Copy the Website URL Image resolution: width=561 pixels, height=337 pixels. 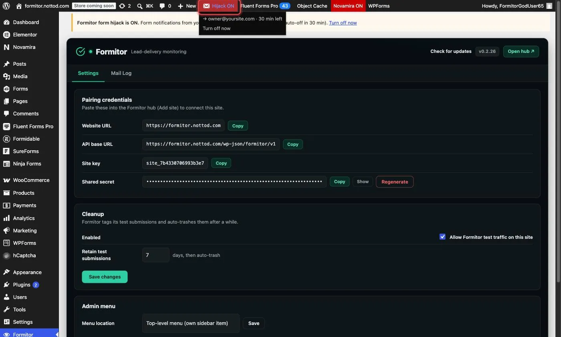click(x=238, y=125)
